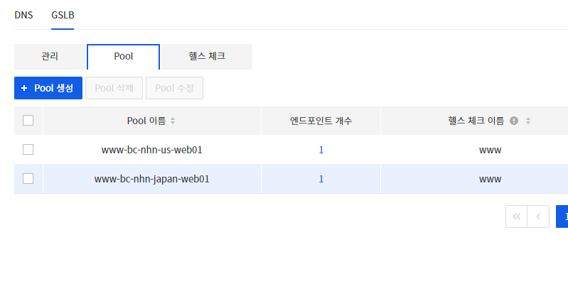This screenshot has height=291, width=568.
Task: Click the Pool 삭제 button
Action: point(114,88)
